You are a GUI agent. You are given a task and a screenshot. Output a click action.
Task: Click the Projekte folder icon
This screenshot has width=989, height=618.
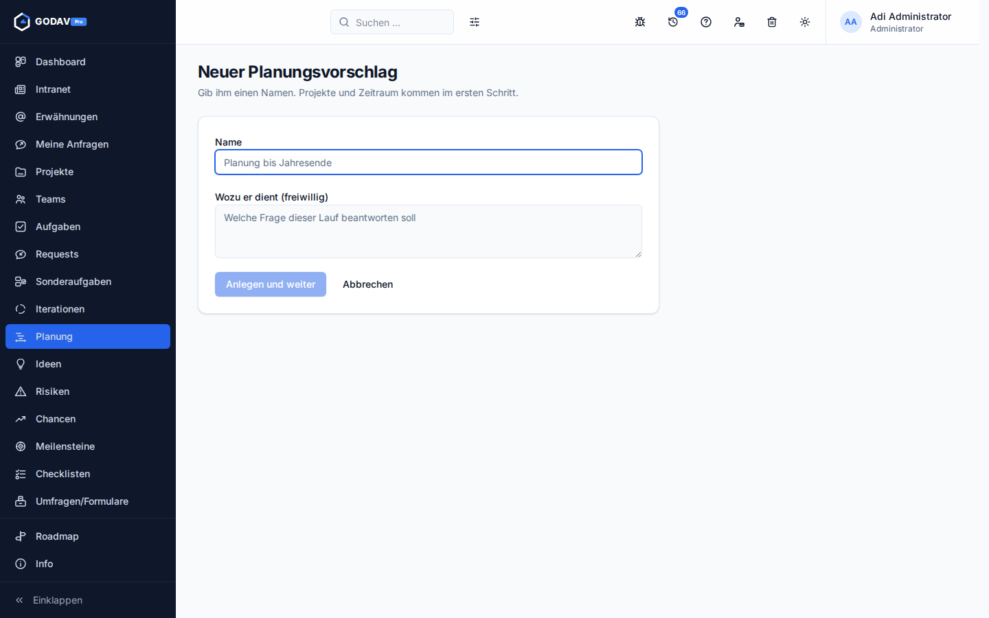21,172
